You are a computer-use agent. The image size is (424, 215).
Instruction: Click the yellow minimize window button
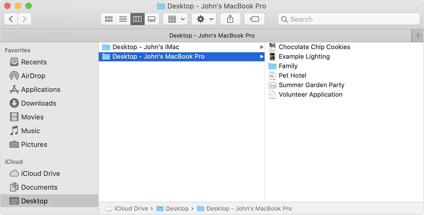coord(18,6)
